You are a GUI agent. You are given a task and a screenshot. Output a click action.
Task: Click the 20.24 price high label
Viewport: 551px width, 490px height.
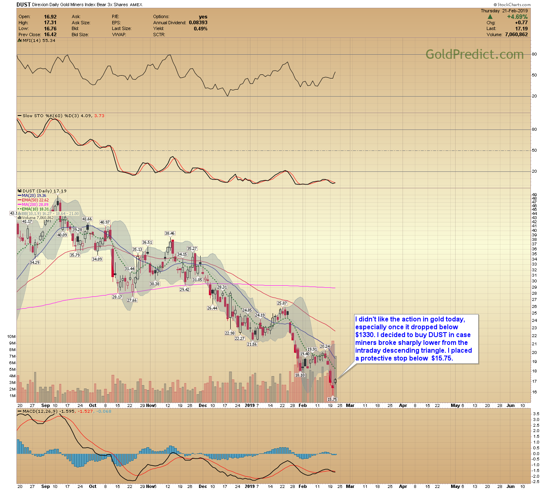(x=325, y=347)
